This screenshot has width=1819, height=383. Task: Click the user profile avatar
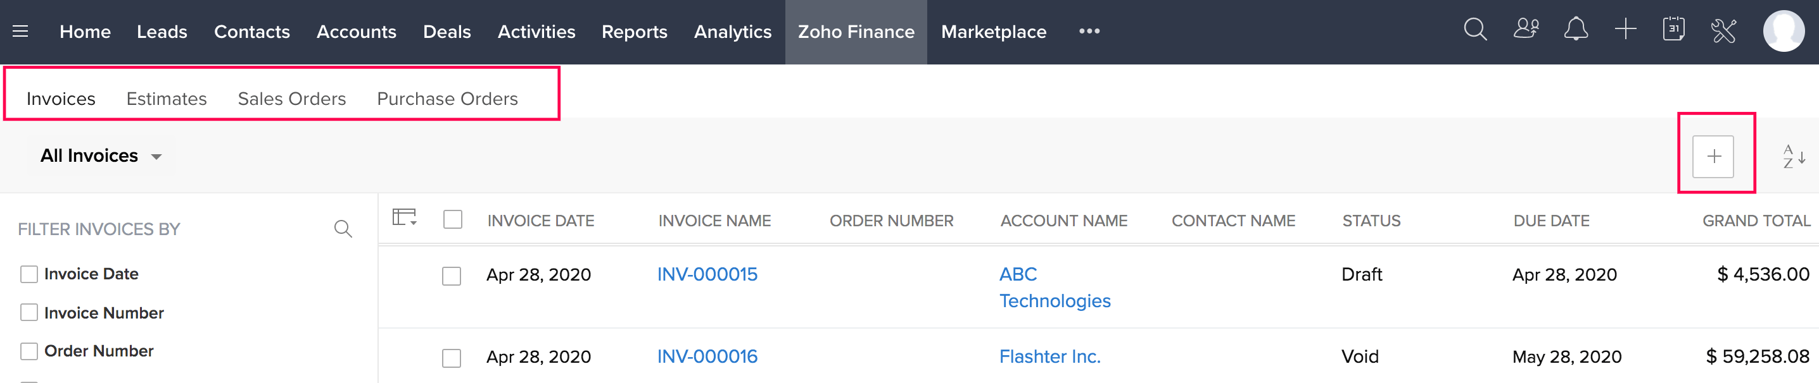tap(1785, 30)
